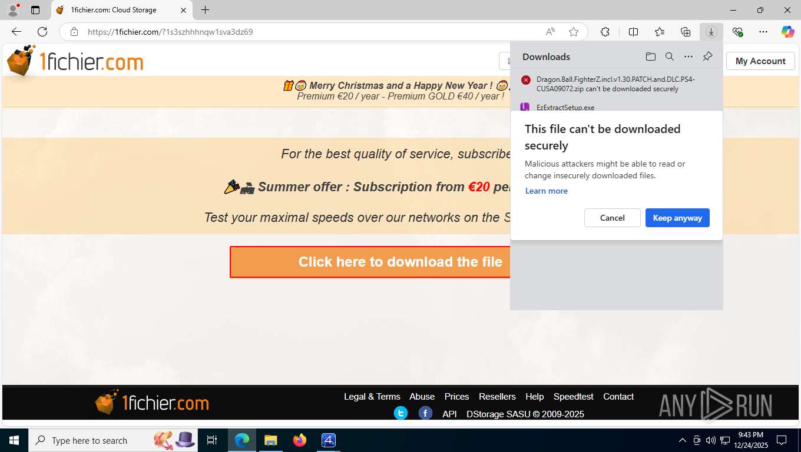
Task: Click the footer 1fichier.com logo
Action: coord(152,403)
